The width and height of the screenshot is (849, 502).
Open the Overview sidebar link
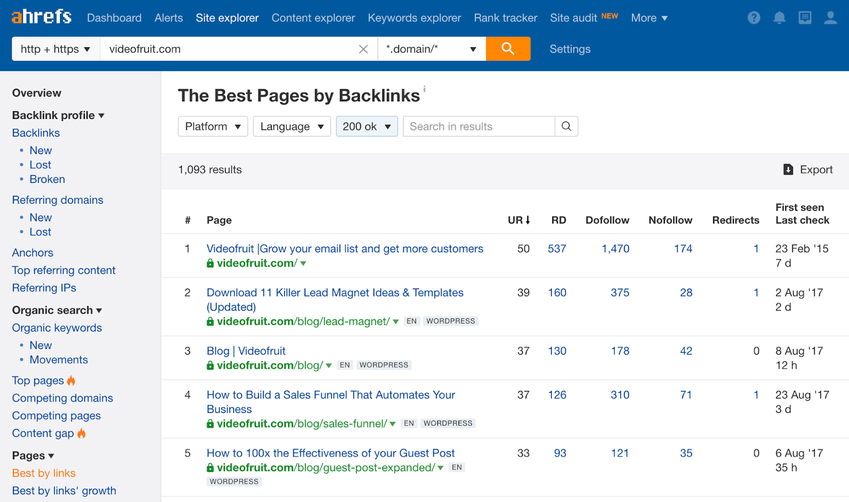click(37, 93)
